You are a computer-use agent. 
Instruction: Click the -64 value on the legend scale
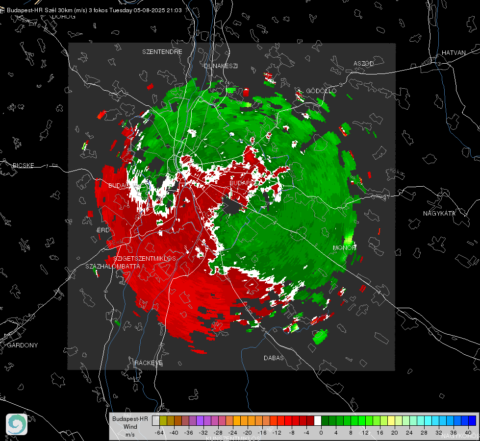click(x=159, y=433)
